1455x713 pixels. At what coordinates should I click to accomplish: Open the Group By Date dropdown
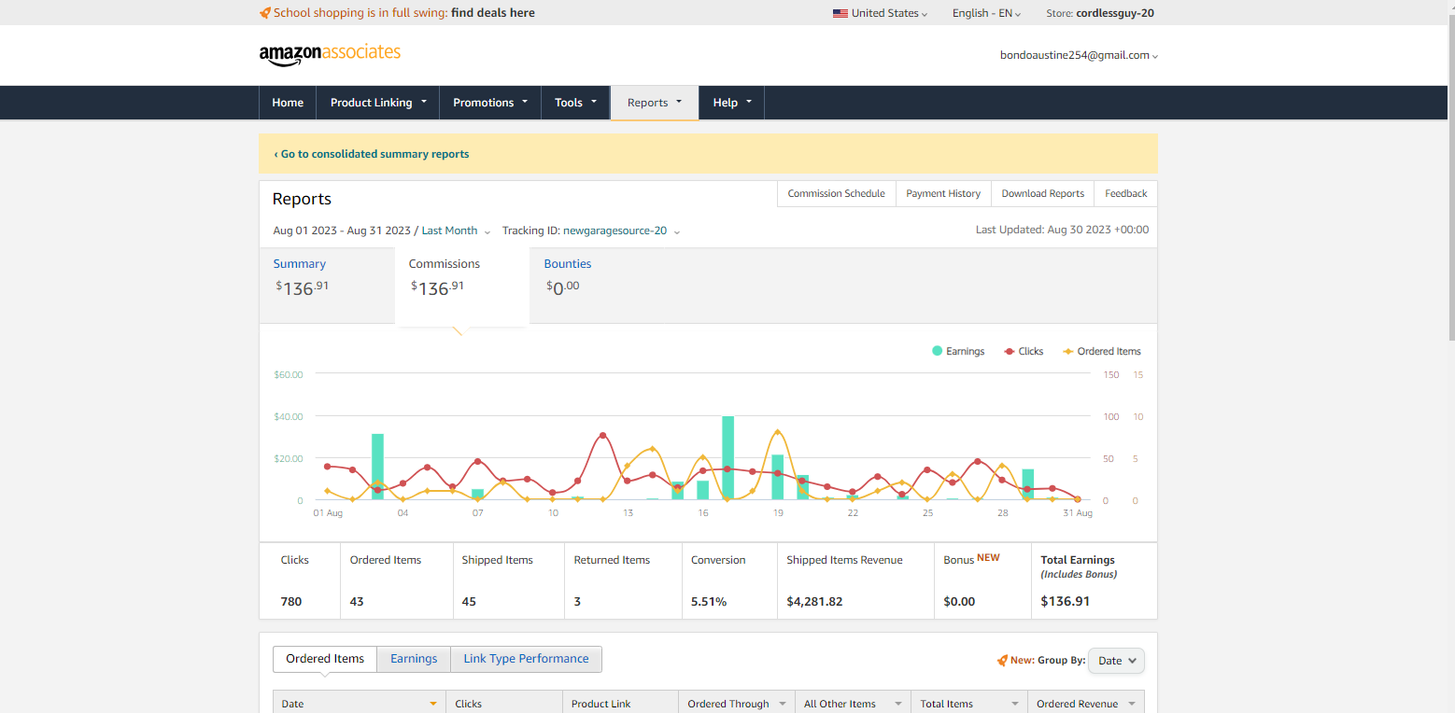coord(1116,660)
